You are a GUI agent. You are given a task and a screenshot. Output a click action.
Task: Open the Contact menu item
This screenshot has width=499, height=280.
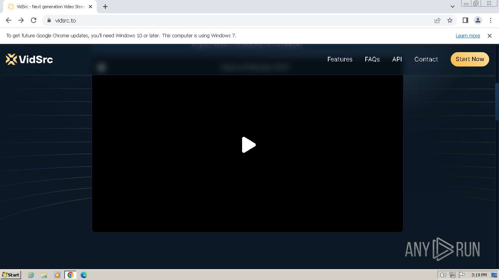(x=426, y=59)
